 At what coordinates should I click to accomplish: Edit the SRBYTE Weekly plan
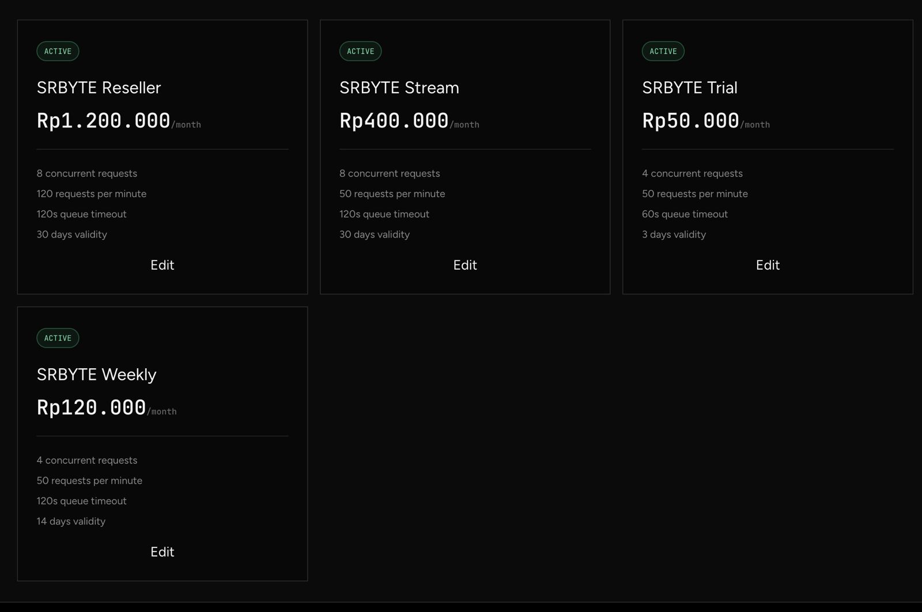click(x=162, y=552)
